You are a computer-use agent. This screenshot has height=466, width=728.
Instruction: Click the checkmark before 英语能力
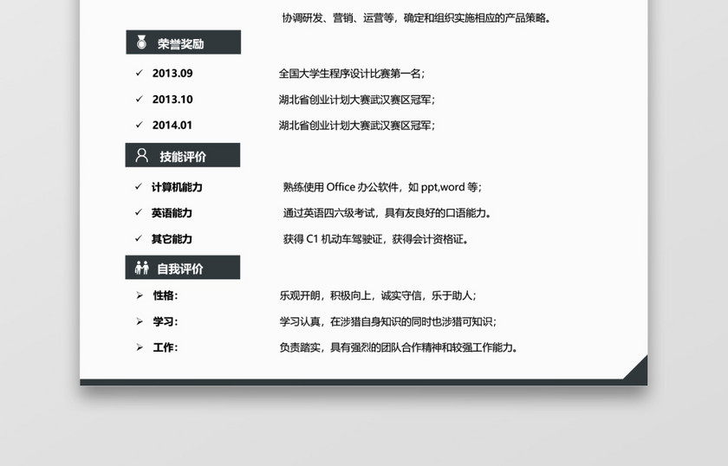pos(139,212)
